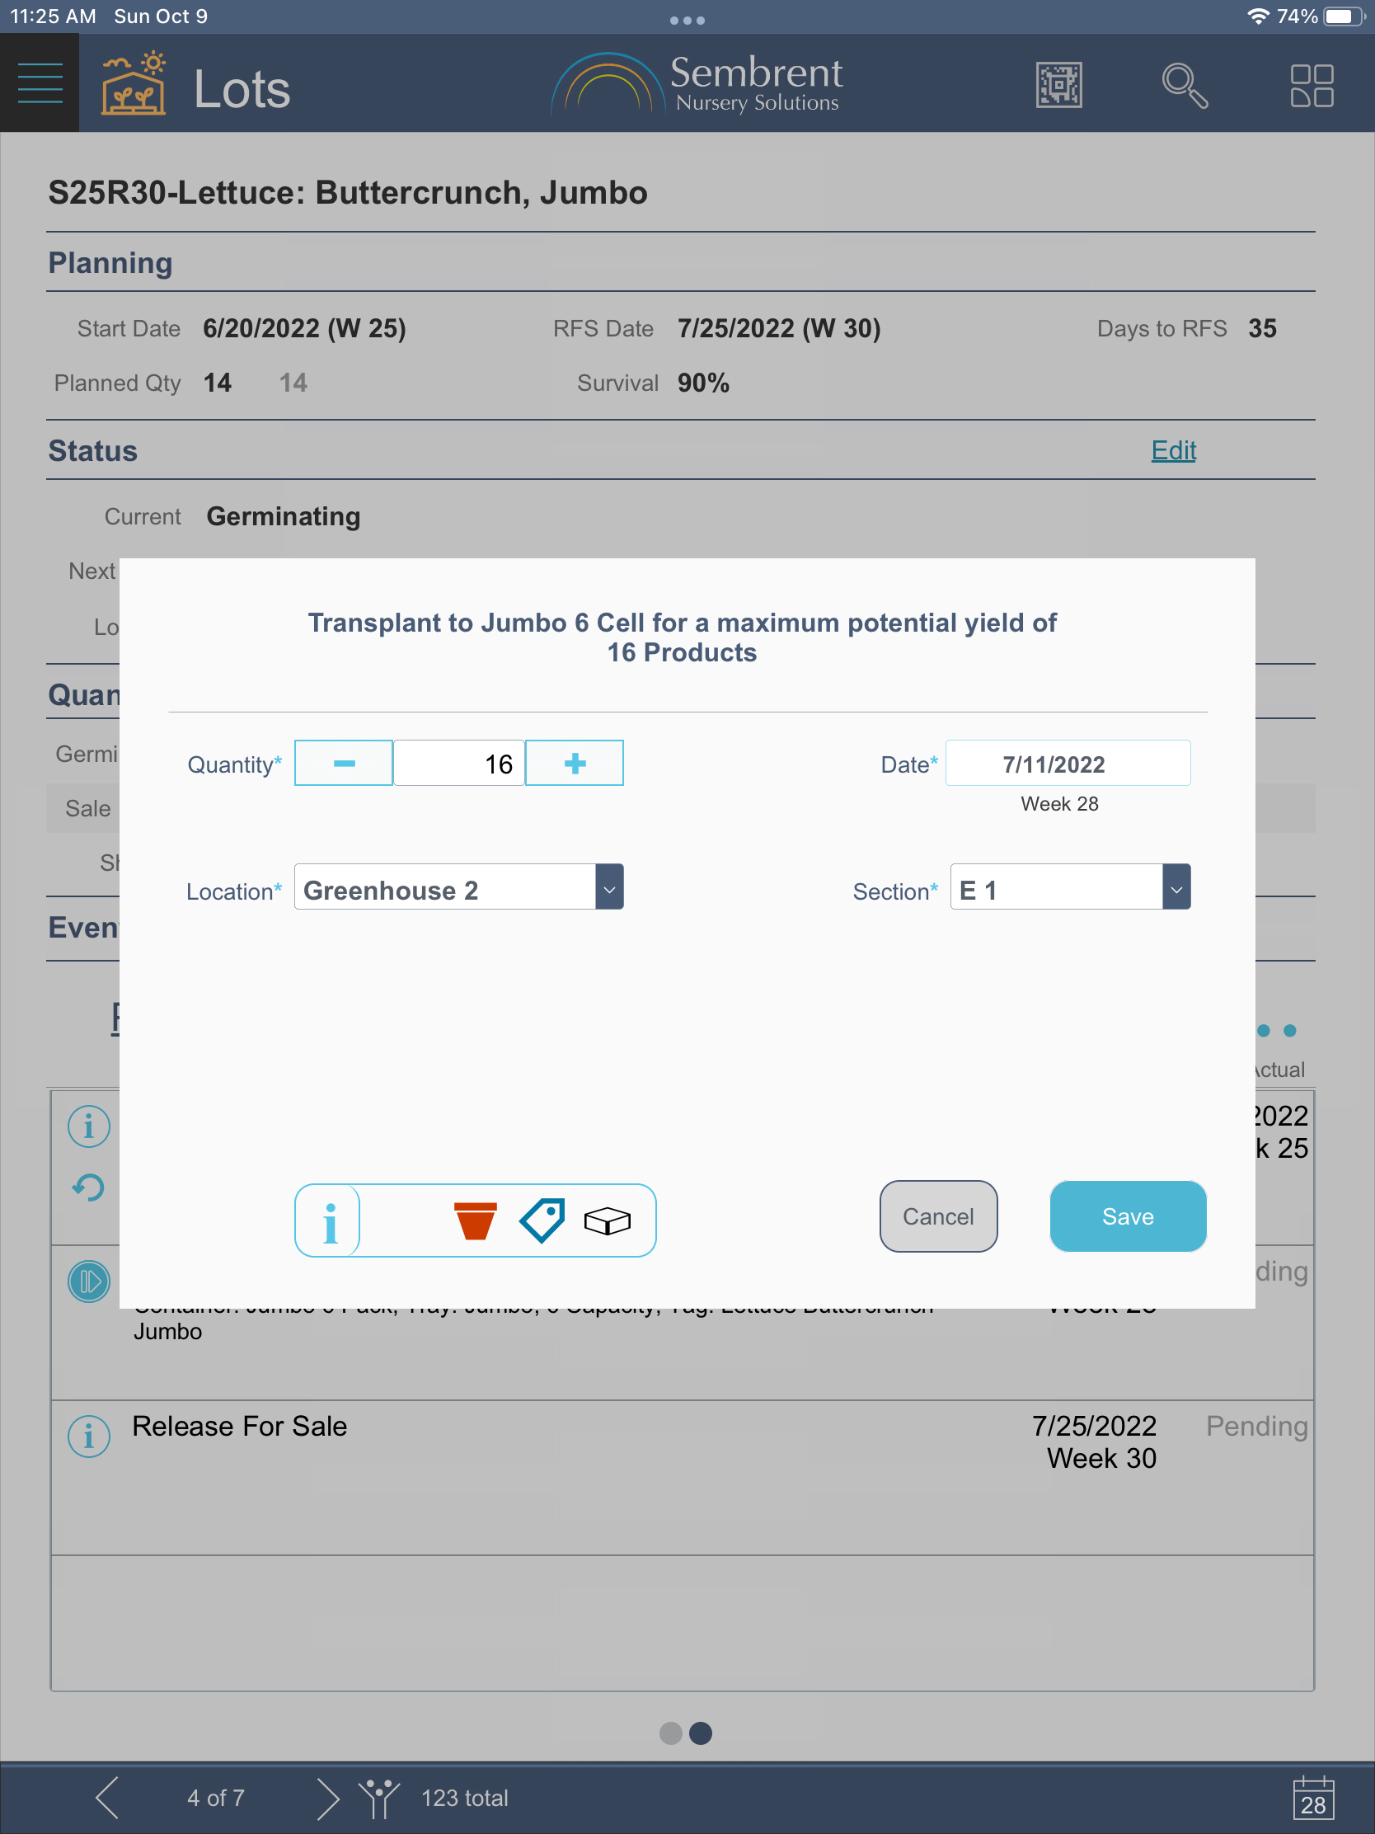Open the calendar icon showing 28
This screenshot has width=1375, height=1834.
(1313, 1798)
